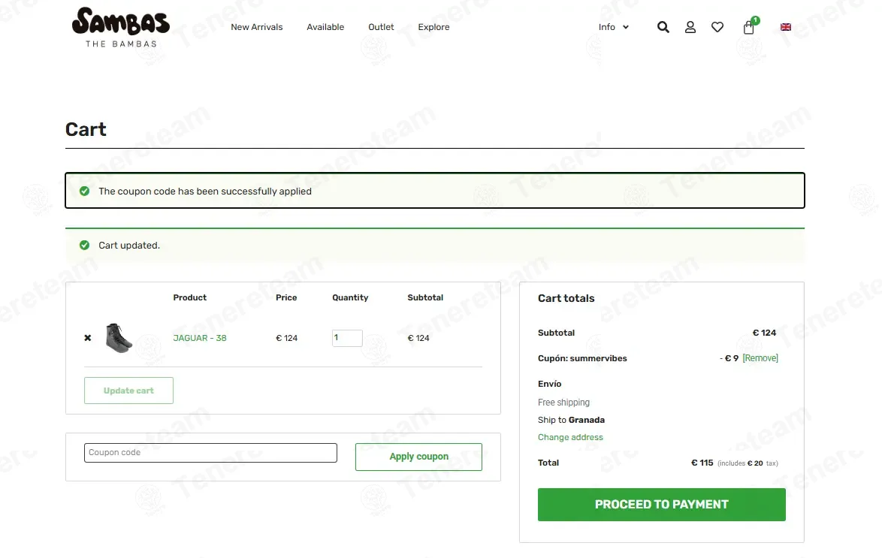Click the cart item count badge
This screenshot has width=882, height=558.
756,20
